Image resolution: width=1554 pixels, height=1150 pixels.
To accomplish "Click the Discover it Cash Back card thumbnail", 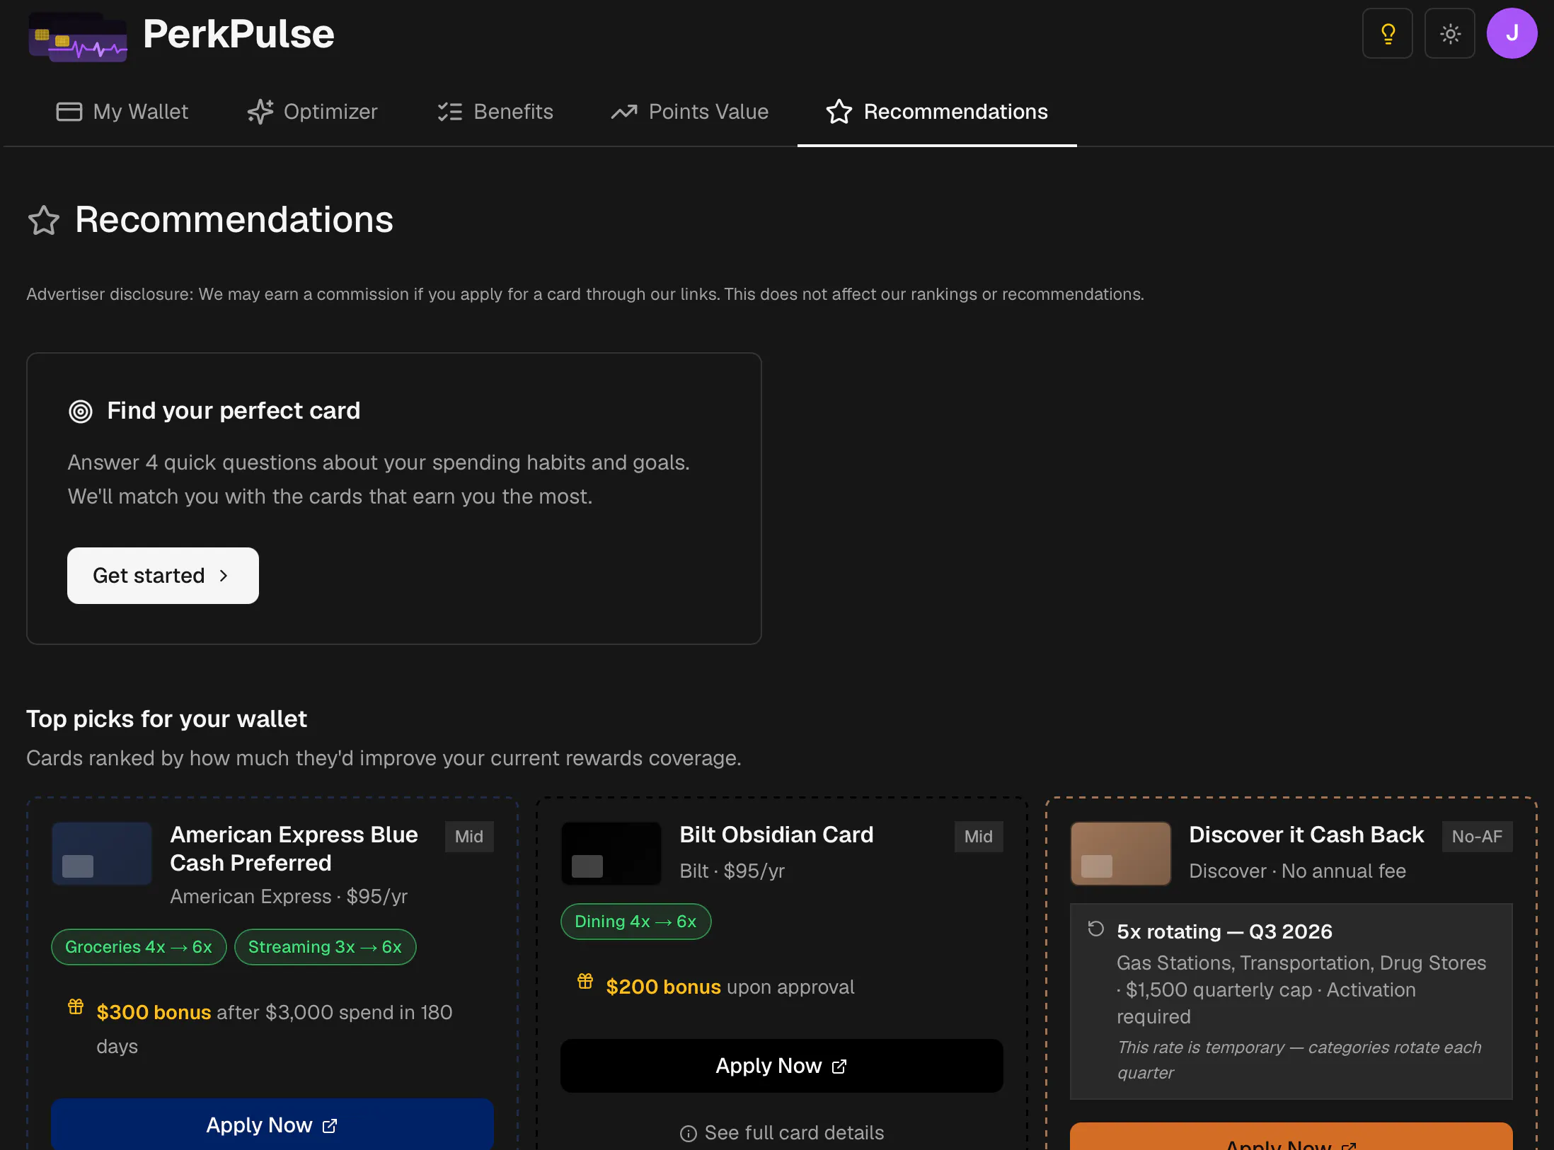I will pos(1121,853).
